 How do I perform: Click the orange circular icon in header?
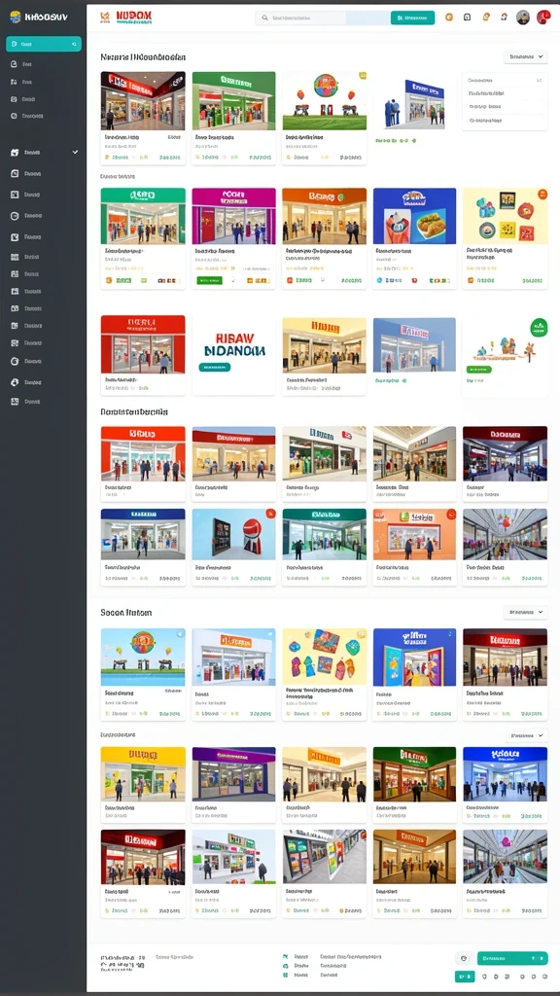449,18
